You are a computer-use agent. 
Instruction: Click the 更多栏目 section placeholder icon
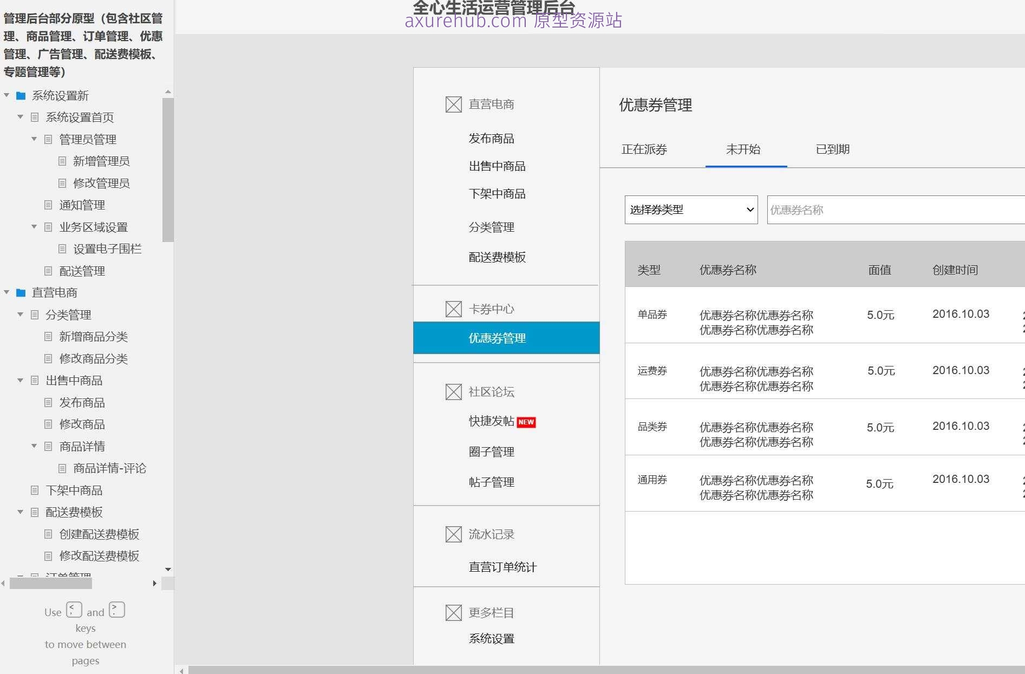[x=453, y=613]
